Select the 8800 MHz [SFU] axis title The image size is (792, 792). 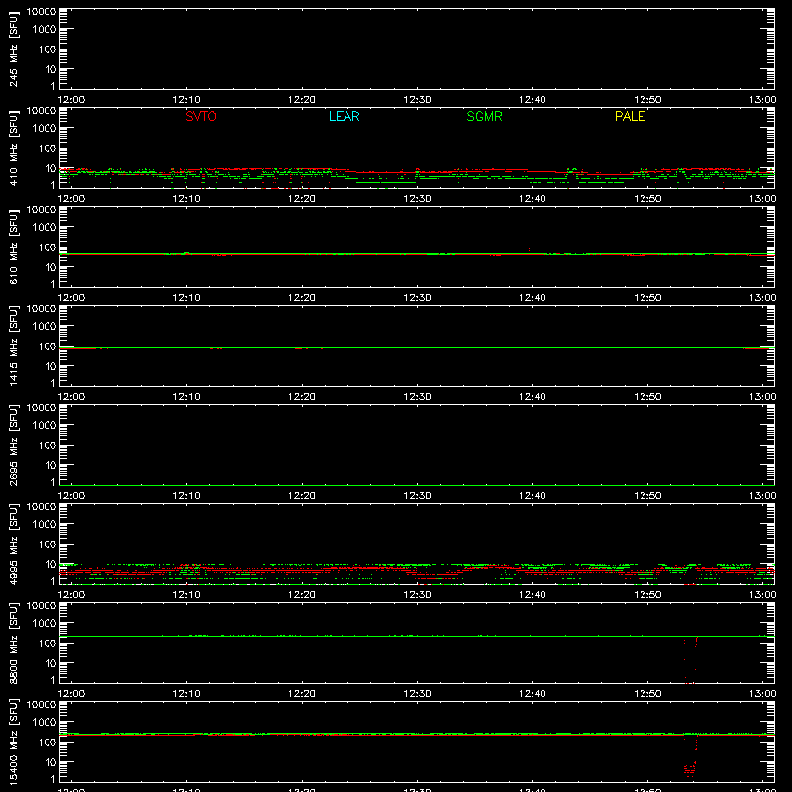[x=13, y=643]
